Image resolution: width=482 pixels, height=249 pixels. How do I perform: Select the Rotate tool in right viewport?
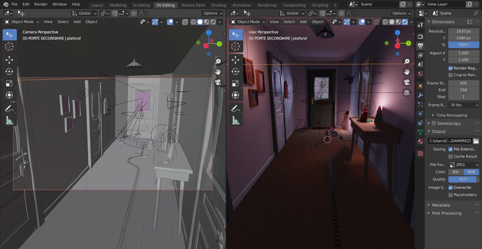235,72
